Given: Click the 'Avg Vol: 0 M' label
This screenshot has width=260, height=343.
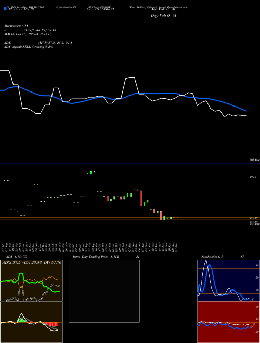Looking at the screenshot, I should (163, 9).
